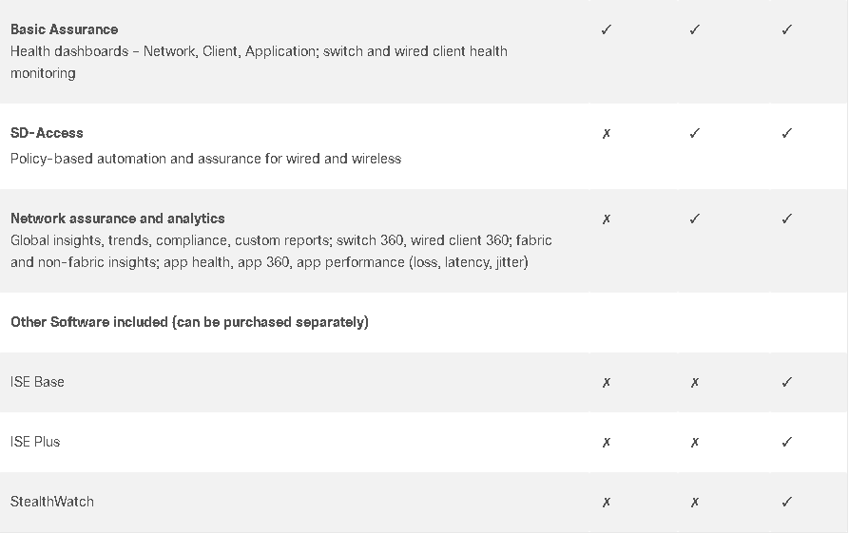
Task: Click the last-column checkmark in Basic Assurance row
Action: pyautogui.click(x=787, y=29)
